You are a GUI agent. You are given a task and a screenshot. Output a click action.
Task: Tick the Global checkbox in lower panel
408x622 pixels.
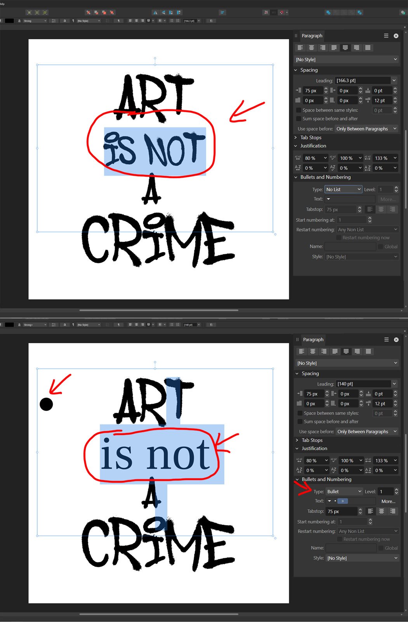pos(381,548)
